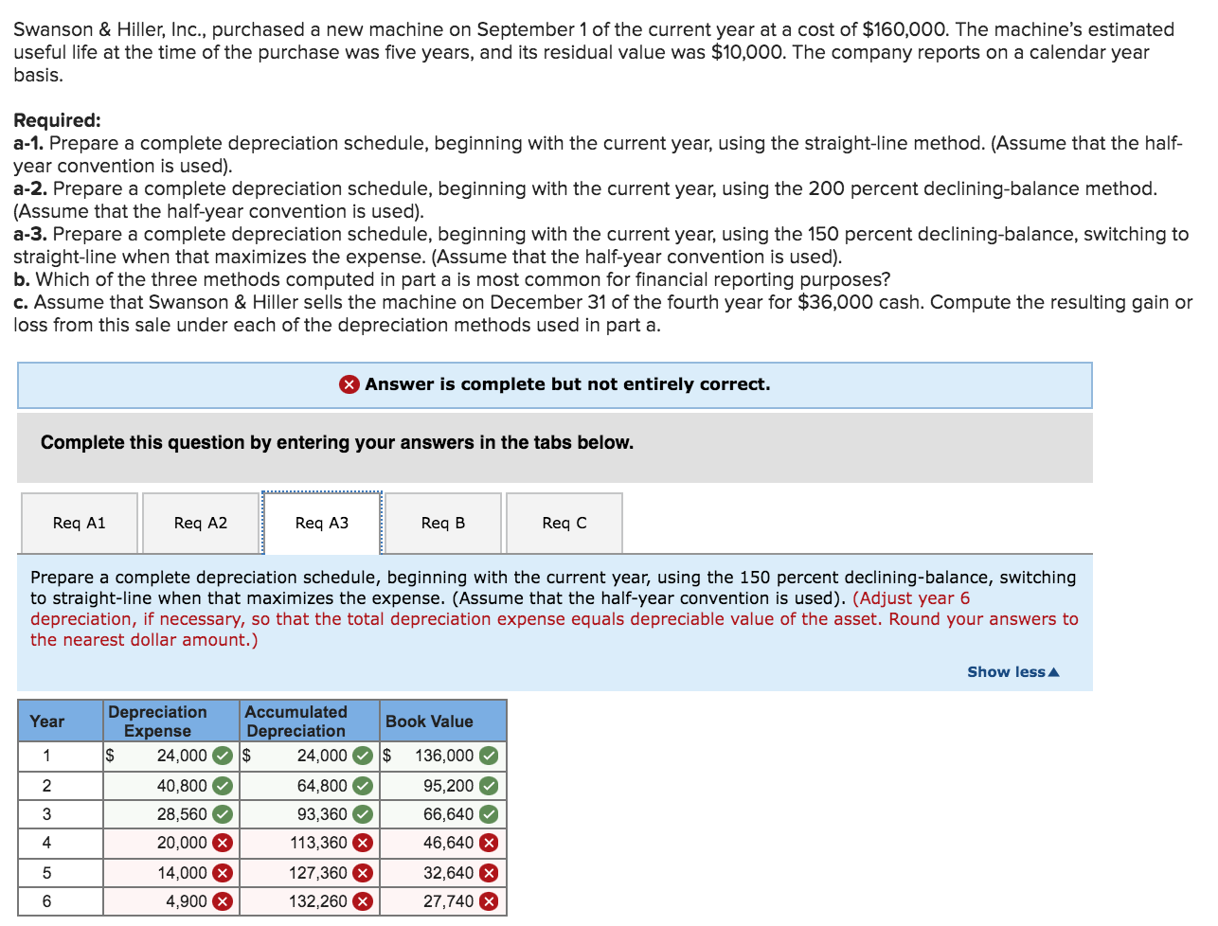Click red X beside expense 14,000
This screenshot has width=1218, height=926.
click(223, 873)
